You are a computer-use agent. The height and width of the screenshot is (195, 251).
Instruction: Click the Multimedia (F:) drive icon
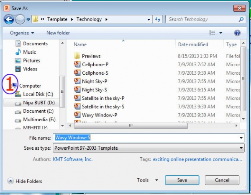pos(18,120)
